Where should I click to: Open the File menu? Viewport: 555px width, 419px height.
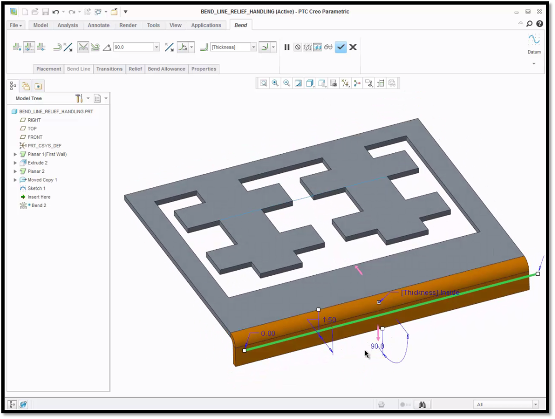tap(16, 25)
